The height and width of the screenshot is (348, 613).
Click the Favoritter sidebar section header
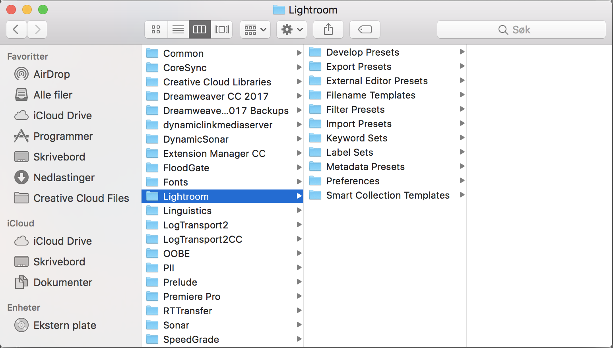coord(28,56)
